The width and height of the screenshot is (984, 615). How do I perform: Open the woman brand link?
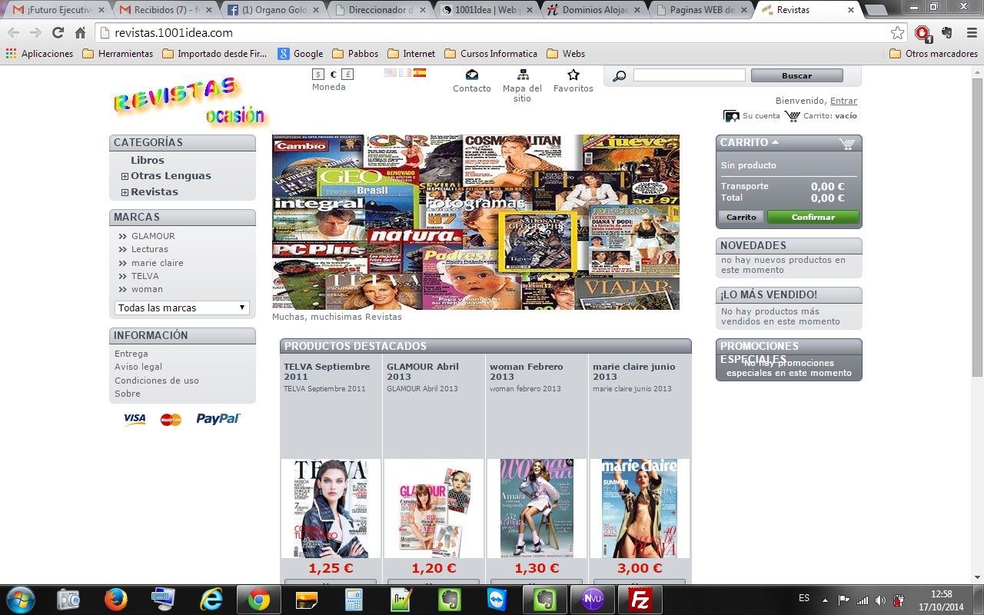147,289
